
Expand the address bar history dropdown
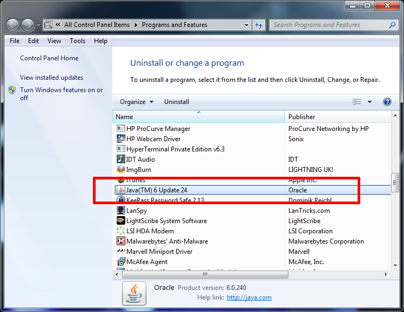click(246, 25)
